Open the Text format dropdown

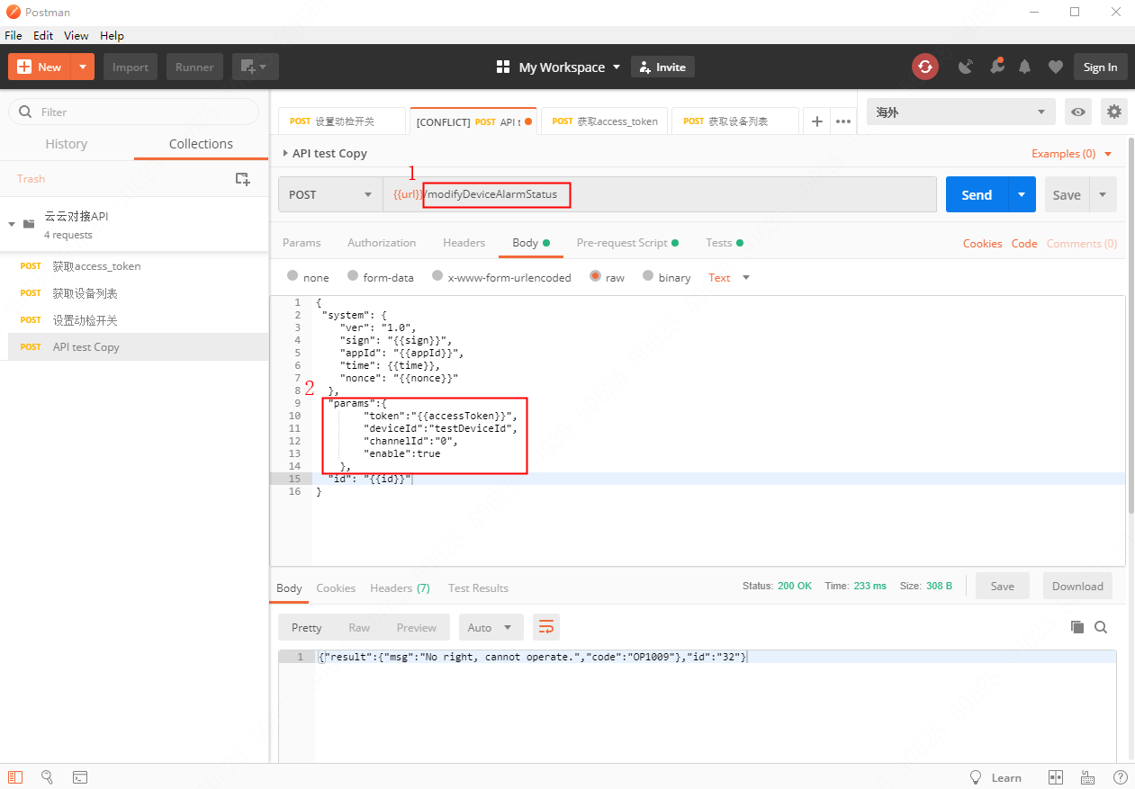coord(729,277)
